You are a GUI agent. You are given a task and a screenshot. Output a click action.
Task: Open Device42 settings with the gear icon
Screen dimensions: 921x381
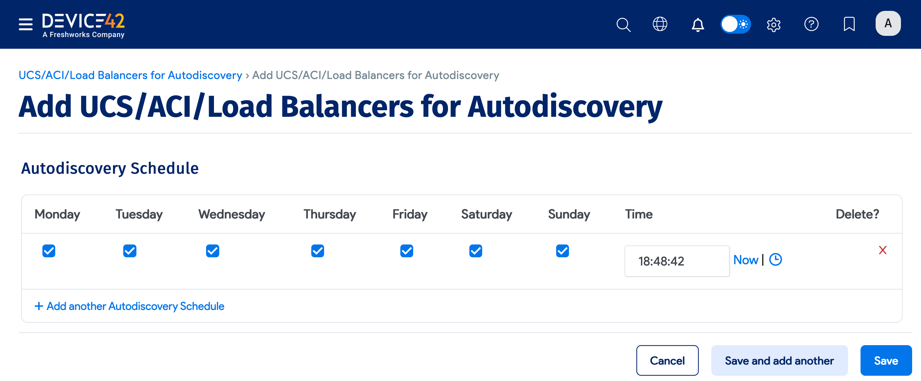(774, 24)
